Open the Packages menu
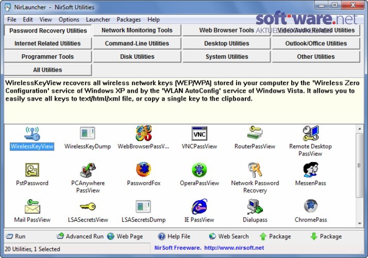Screen dimensions: 368x258 pyautogui.click(x=129, y=20)
